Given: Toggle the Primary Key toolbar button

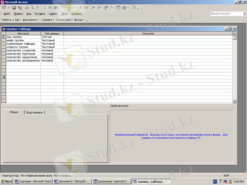Looking at the screenshot, I should pyautogui.click(x=81, y=8).
